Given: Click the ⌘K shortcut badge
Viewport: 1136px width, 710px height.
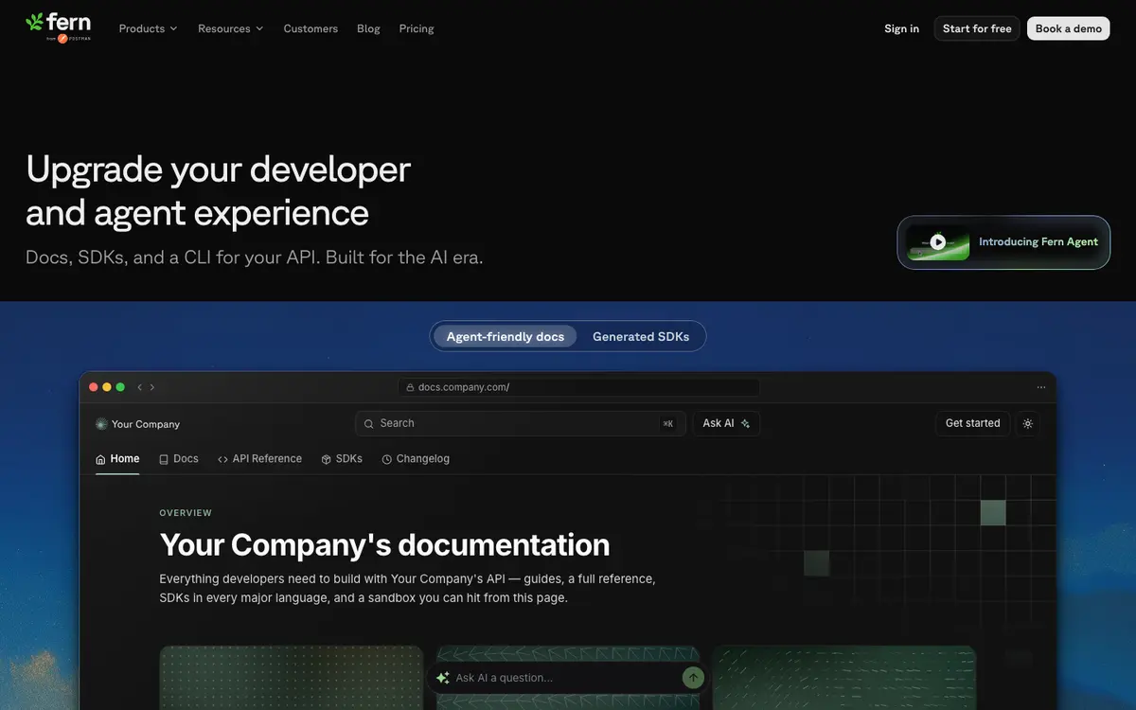Looking at the screenshot, I should (x=668, y=423).
